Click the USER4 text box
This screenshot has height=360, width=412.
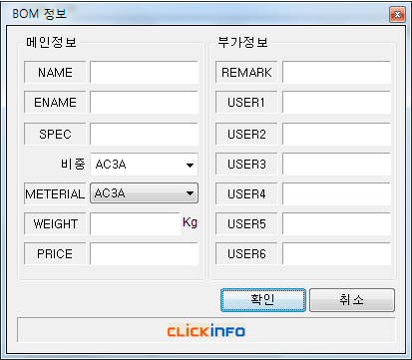336,193
